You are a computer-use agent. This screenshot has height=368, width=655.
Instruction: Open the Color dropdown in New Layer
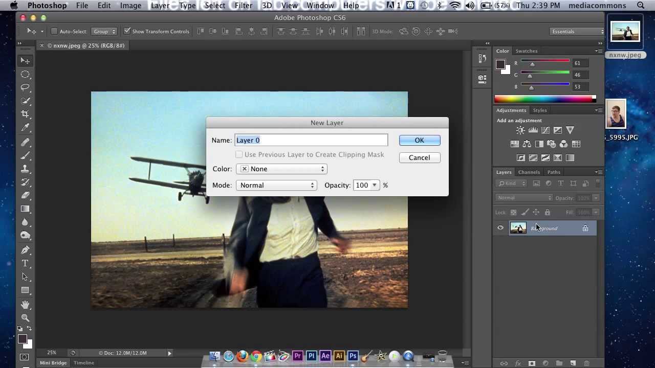click(x=281, y=169)
